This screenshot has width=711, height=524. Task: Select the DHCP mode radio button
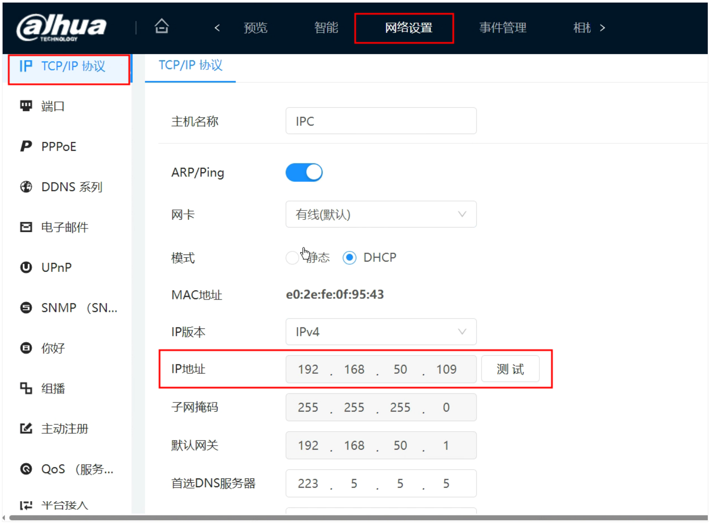click(x=350, y=258)
